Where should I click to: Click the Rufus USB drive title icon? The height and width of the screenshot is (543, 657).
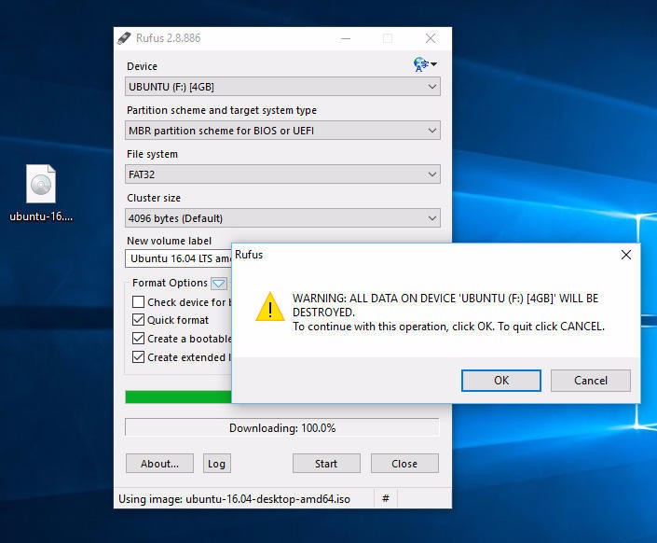pos(124,38)
